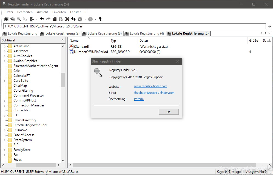Expand the Connection Manager key
Image resolution: width=273 pixels, height=175 pixels.
tap(5, 105)
